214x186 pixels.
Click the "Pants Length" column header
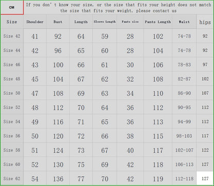(x=158, y=22)
